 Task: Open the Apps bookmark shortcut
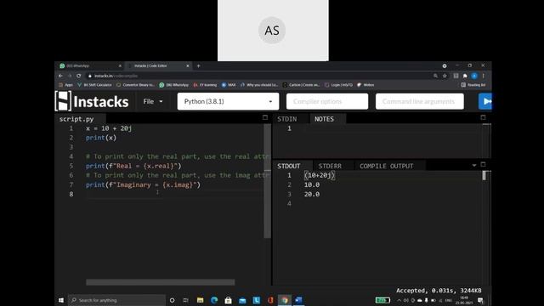click(66, 85)
